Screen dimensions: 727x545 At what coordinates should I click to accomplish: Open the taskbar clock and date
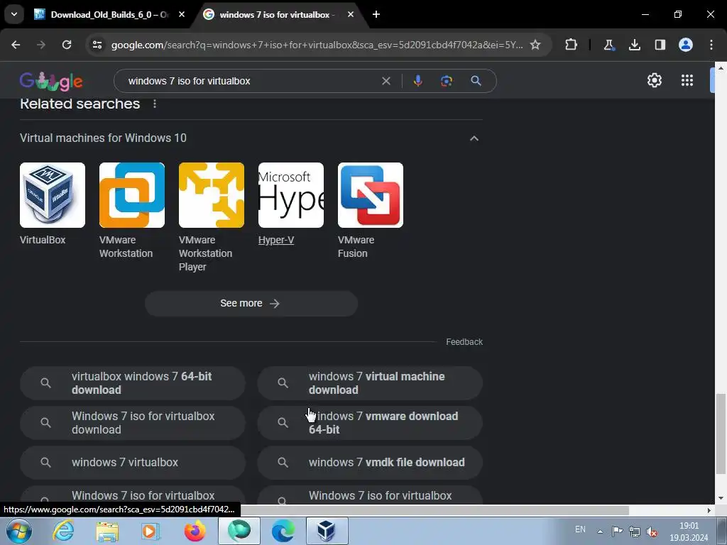(689, 532)
